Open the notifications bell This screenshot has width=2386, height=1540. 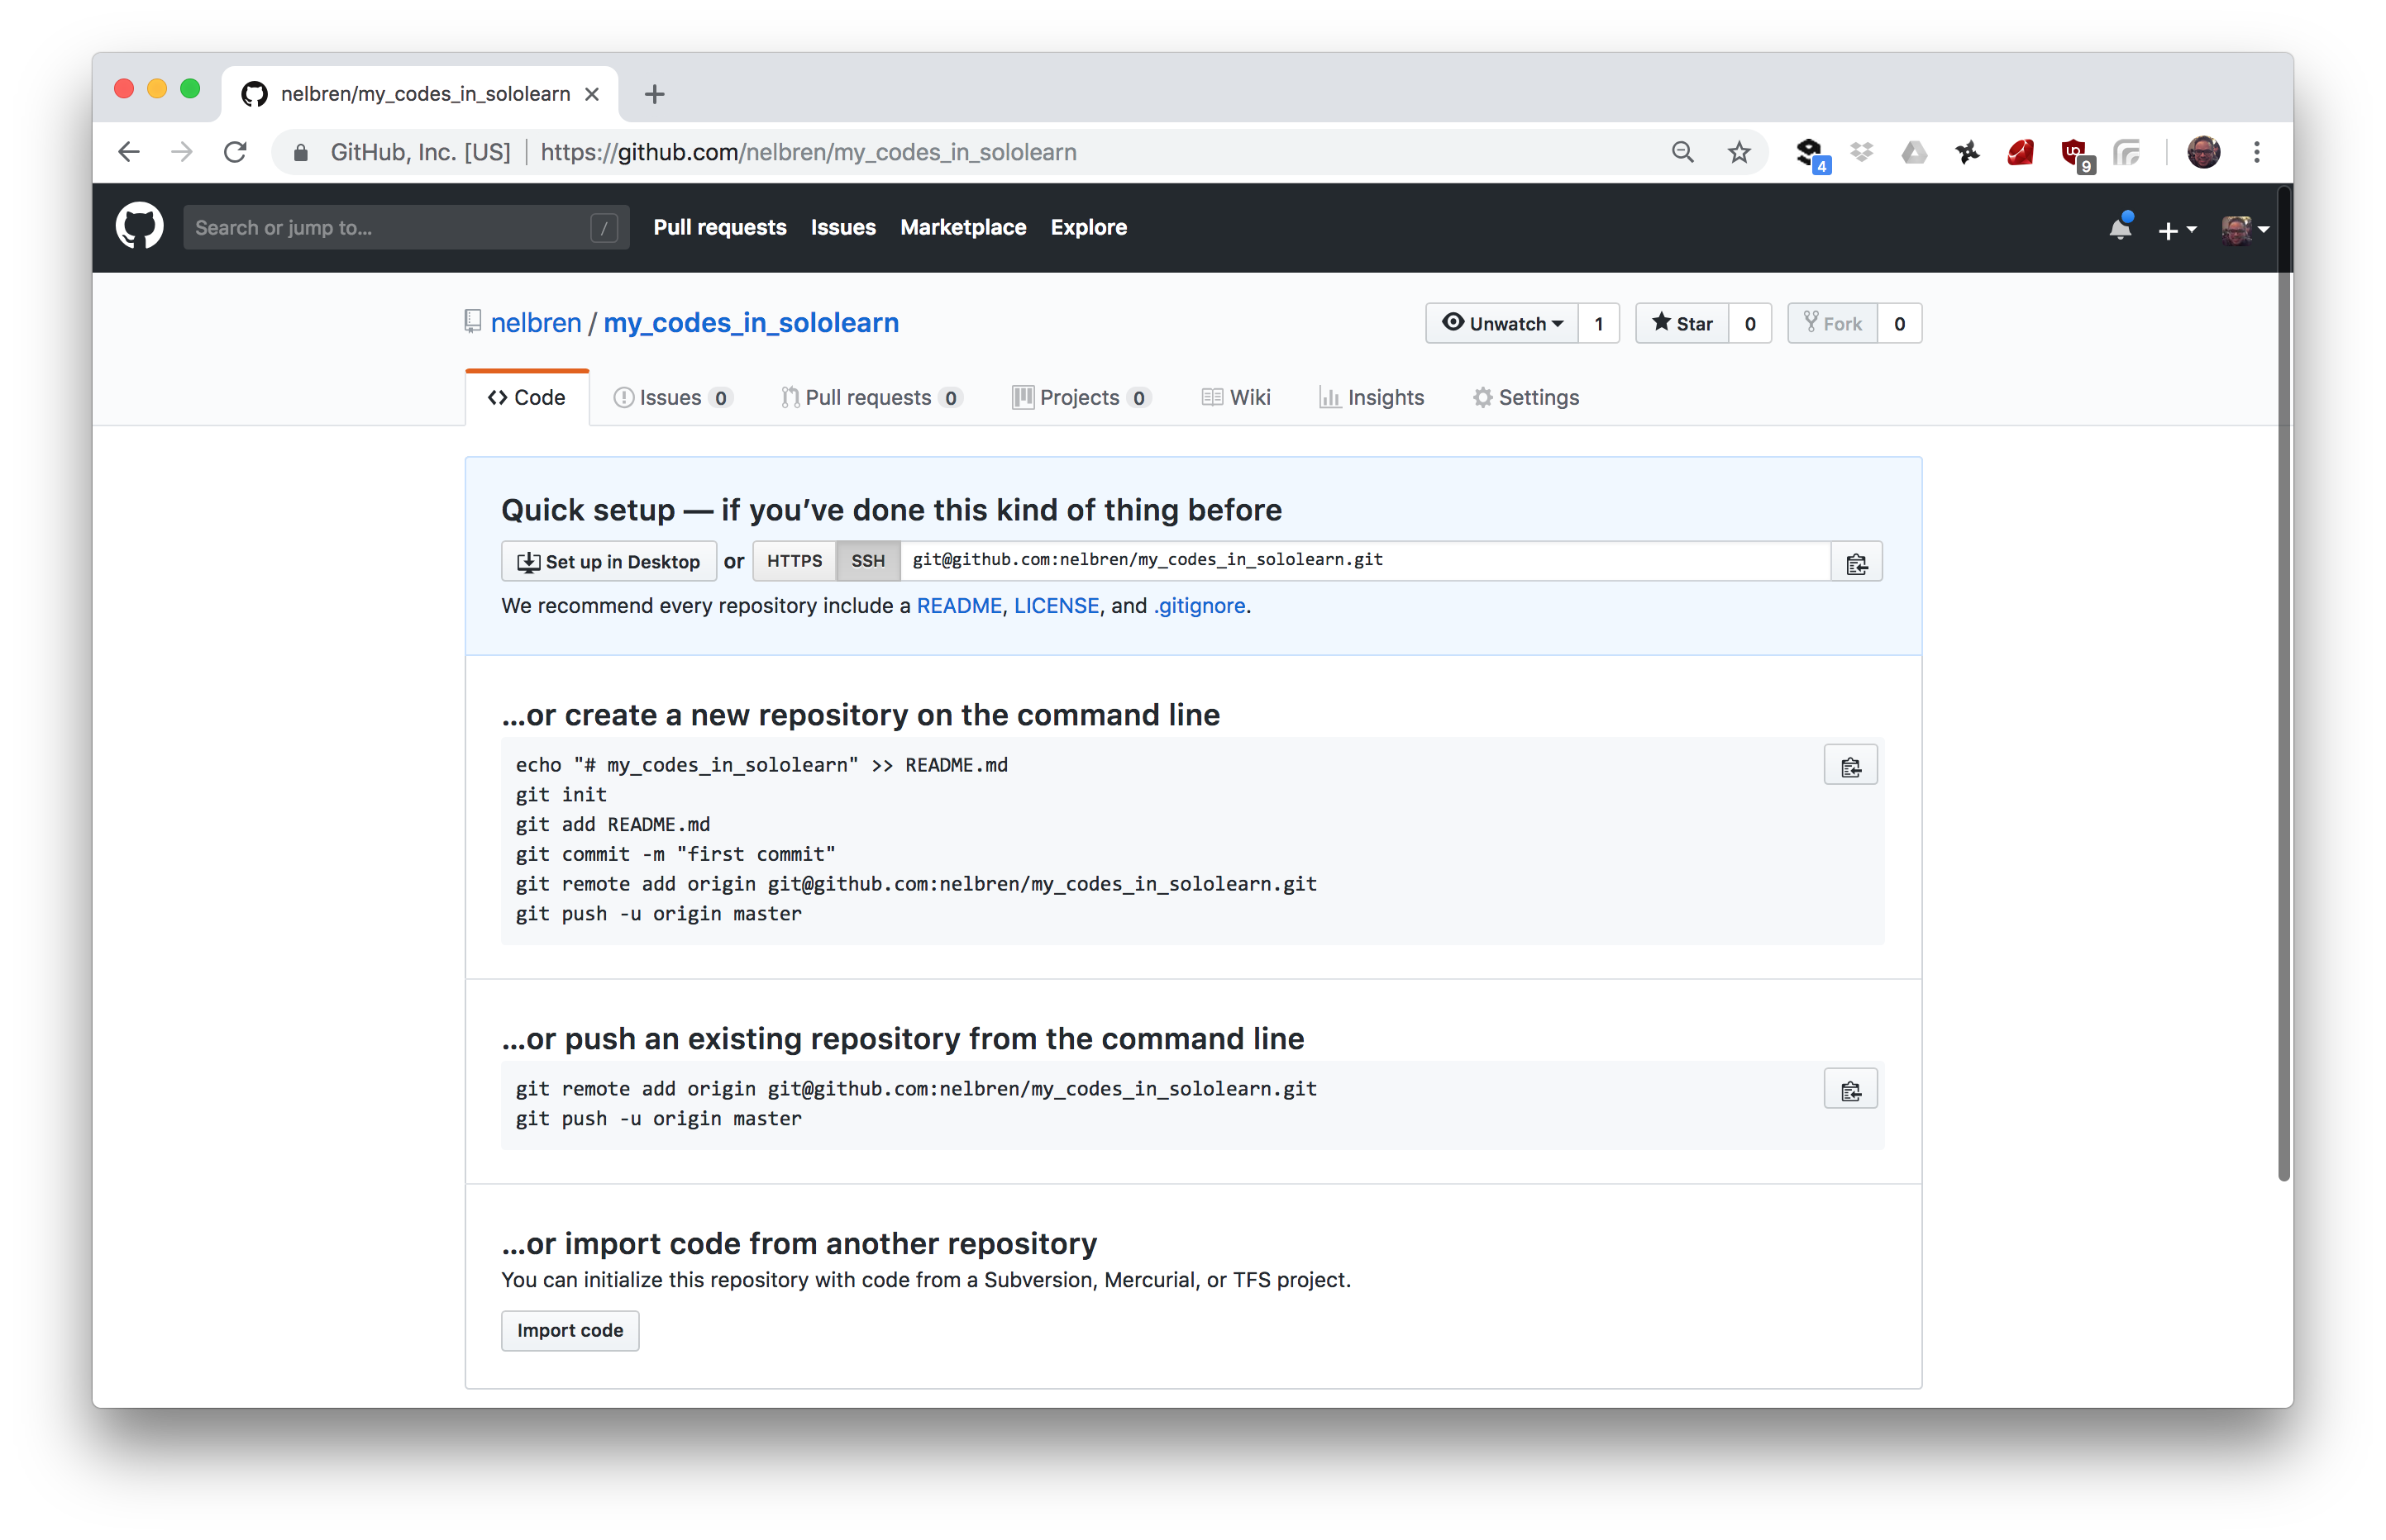coord(2119,228)
